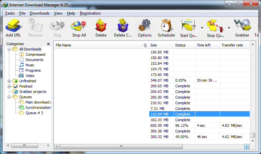Sort by the Size column header
The width and height of the screenshot is (261, 154).
coord(161,45)
